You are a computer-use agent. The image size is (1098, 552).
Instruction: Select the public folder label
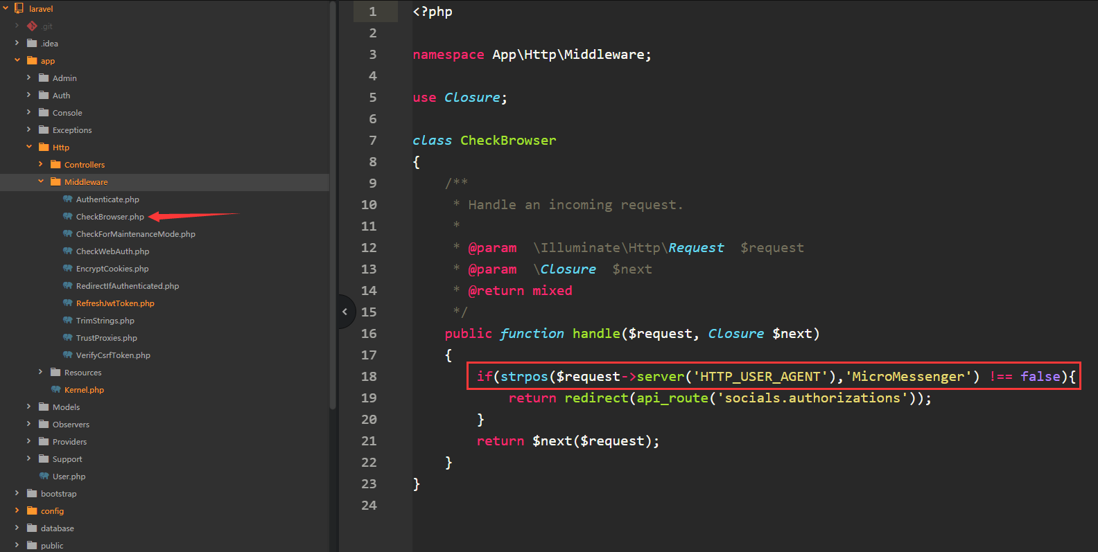(52, 546)
